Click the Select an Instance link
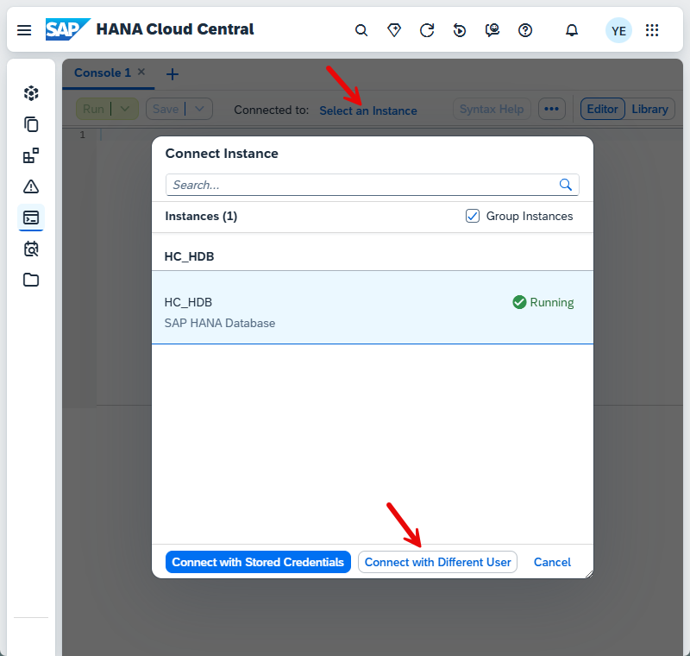The image size is (690, 656). pos(368,110)
